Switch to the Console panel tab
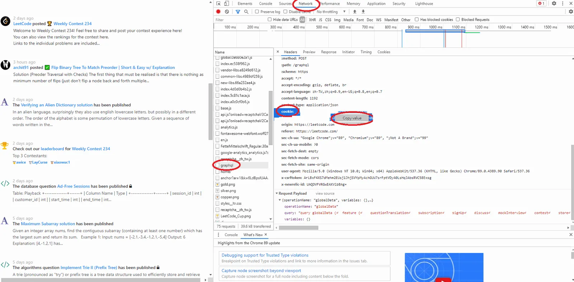 click(x=265, y=4)
